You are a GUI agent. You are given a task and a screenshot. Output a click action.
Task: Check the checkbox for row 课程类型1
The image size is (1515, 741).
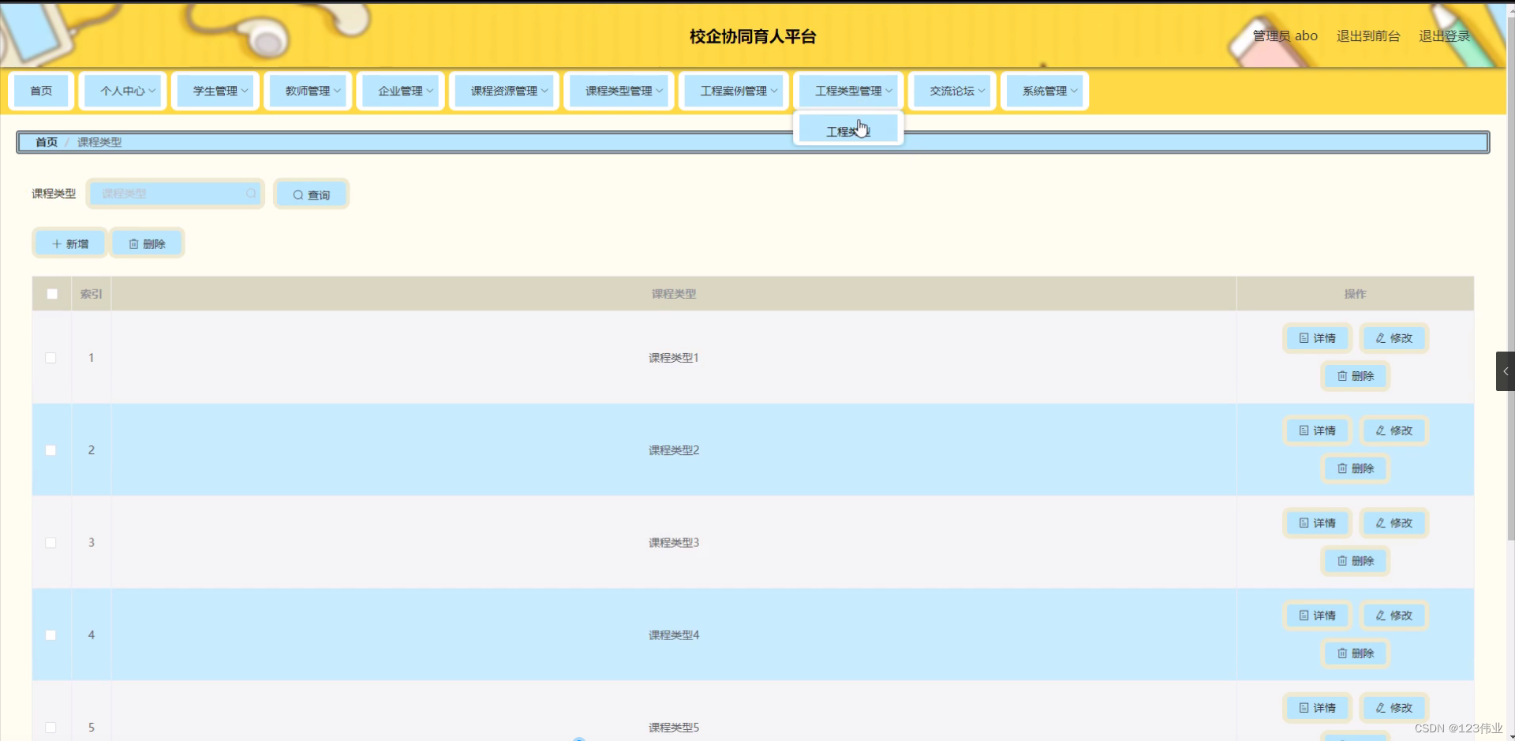pos(51,357)
